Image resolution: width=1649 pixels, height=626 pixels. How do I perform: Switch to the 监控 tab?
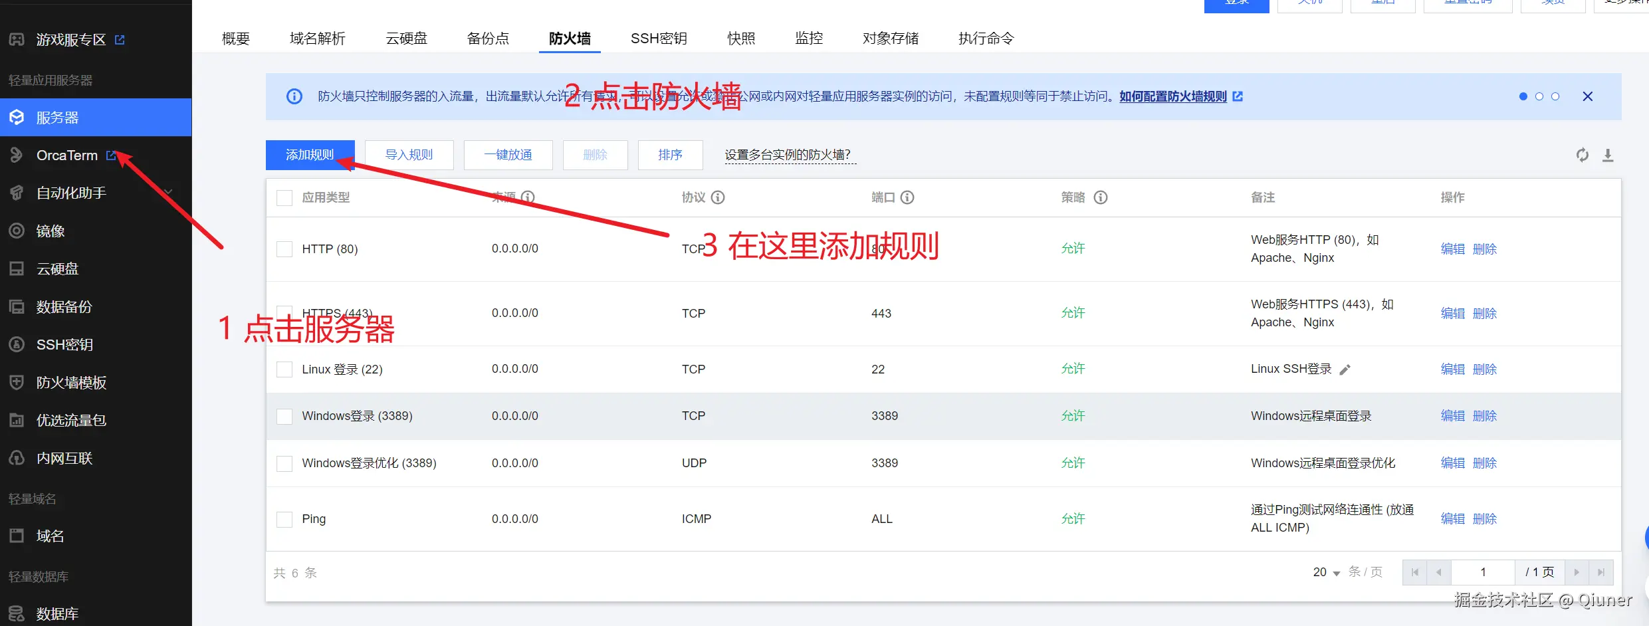click(809, 39)
